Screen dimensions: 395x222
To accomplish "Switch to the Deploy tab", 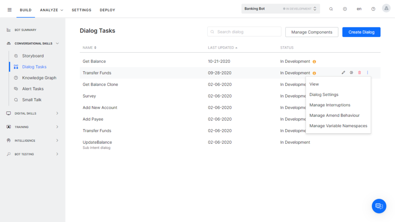I will coord(107,10).
